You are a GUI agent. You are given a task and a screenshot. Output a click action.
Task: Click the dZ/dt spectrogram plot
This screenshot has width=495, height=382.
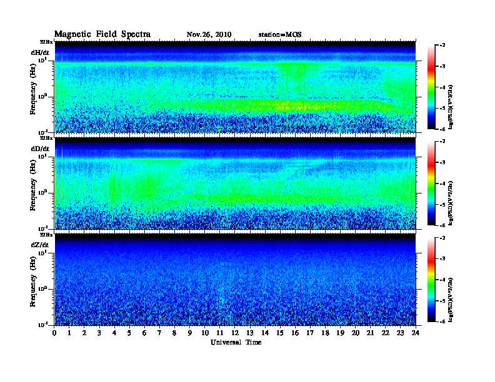click(x=236, y=280)
